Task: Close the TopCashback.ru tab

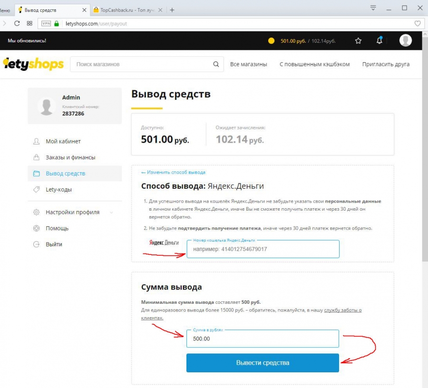Action: [x=160, y=10]
